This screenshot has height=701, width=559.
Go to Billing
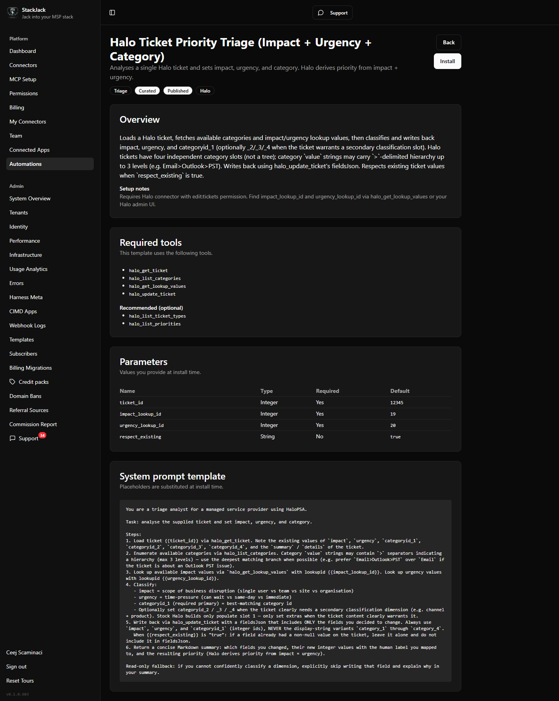(50, 107)
